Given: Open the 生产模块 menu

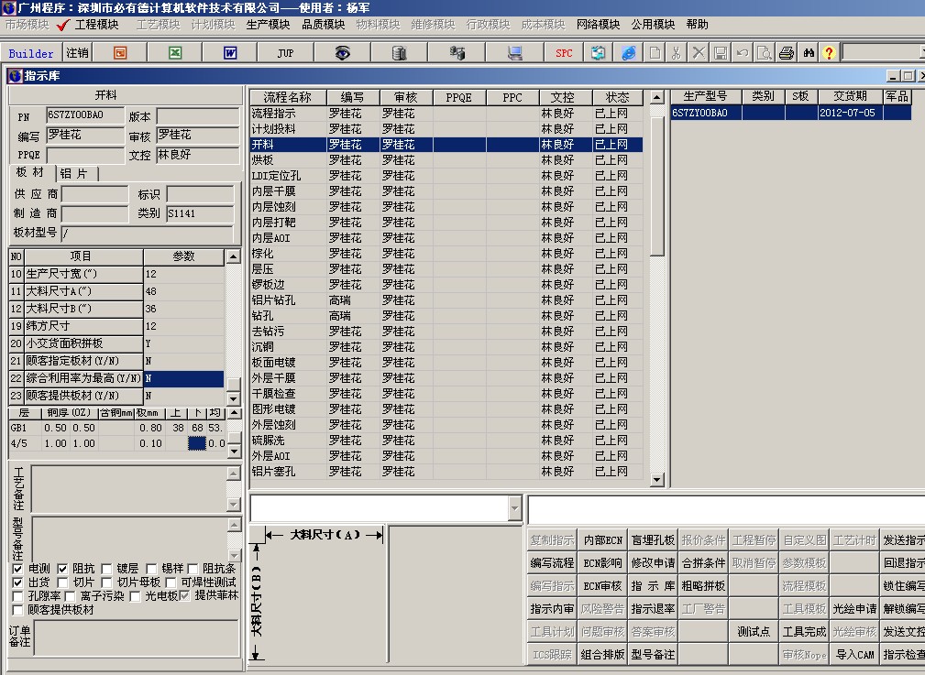Looking at the screenshot, I should tap(268, 25).
